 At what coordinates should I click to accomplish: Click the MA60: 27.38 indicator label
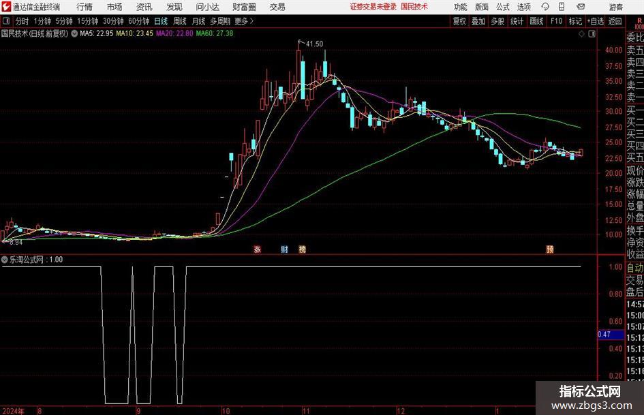215,33
